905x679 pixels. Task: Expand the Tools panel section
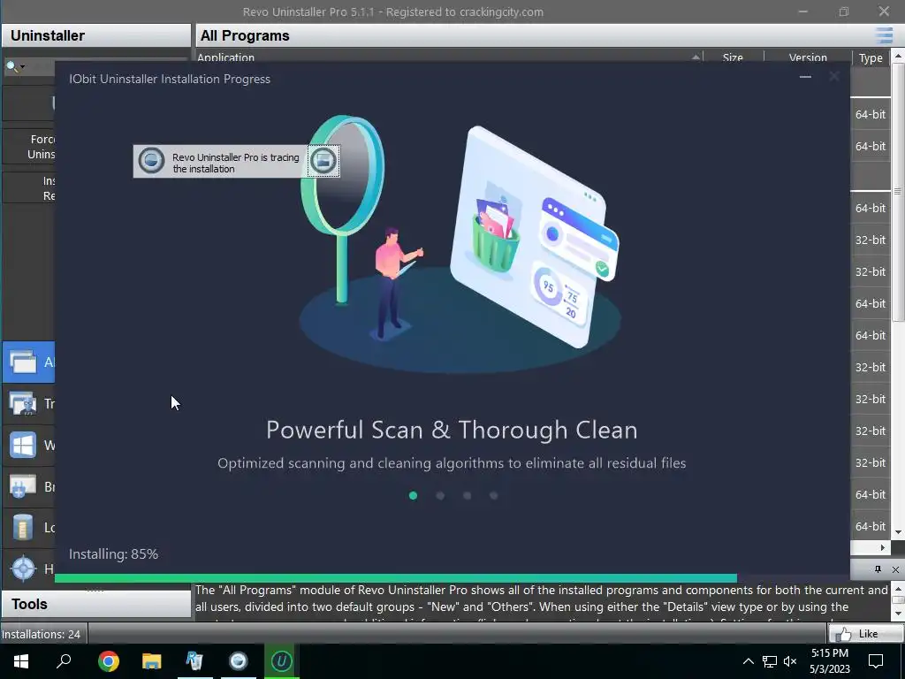(x=95, y=604)
